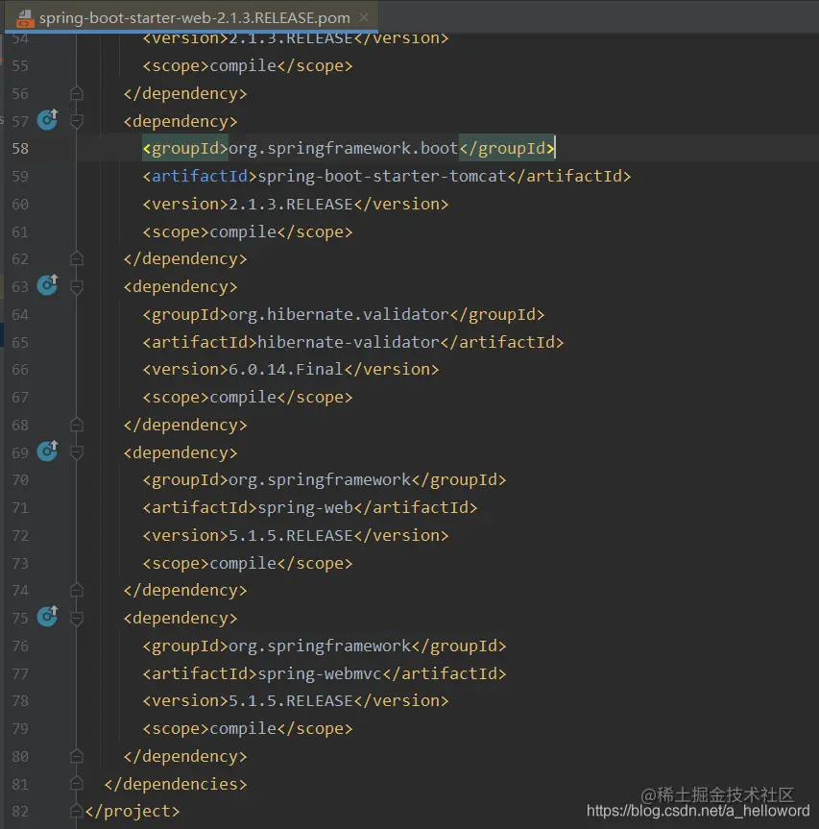The height and width of the screenshot is (829, 819).
Task: Click the gutter navigate icon on line 75
Action: pyautogui.click(x=47, y=617)
